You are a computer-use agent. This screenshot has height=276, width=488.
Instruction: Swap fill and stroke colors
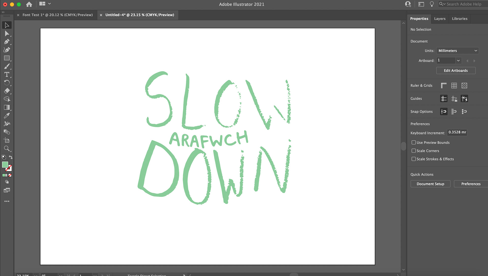(11, 157)
